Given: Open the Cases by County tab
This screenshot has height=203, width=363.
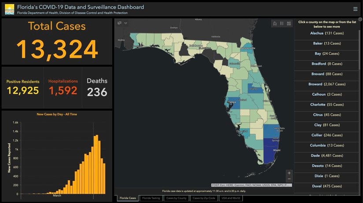Looking at the screenshot, I should [176, 198].
